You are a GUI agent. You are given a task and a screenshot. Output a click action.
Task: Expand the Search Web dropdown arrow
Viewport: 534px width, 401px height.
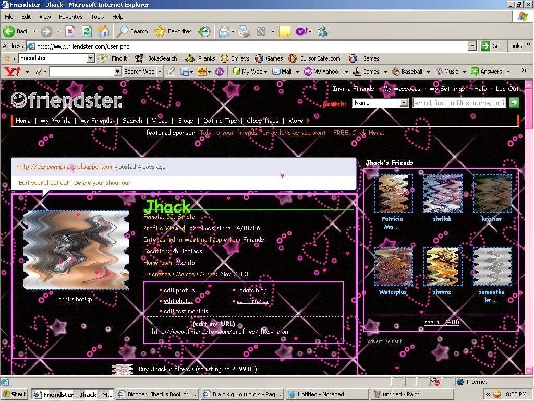pos(160,72)
